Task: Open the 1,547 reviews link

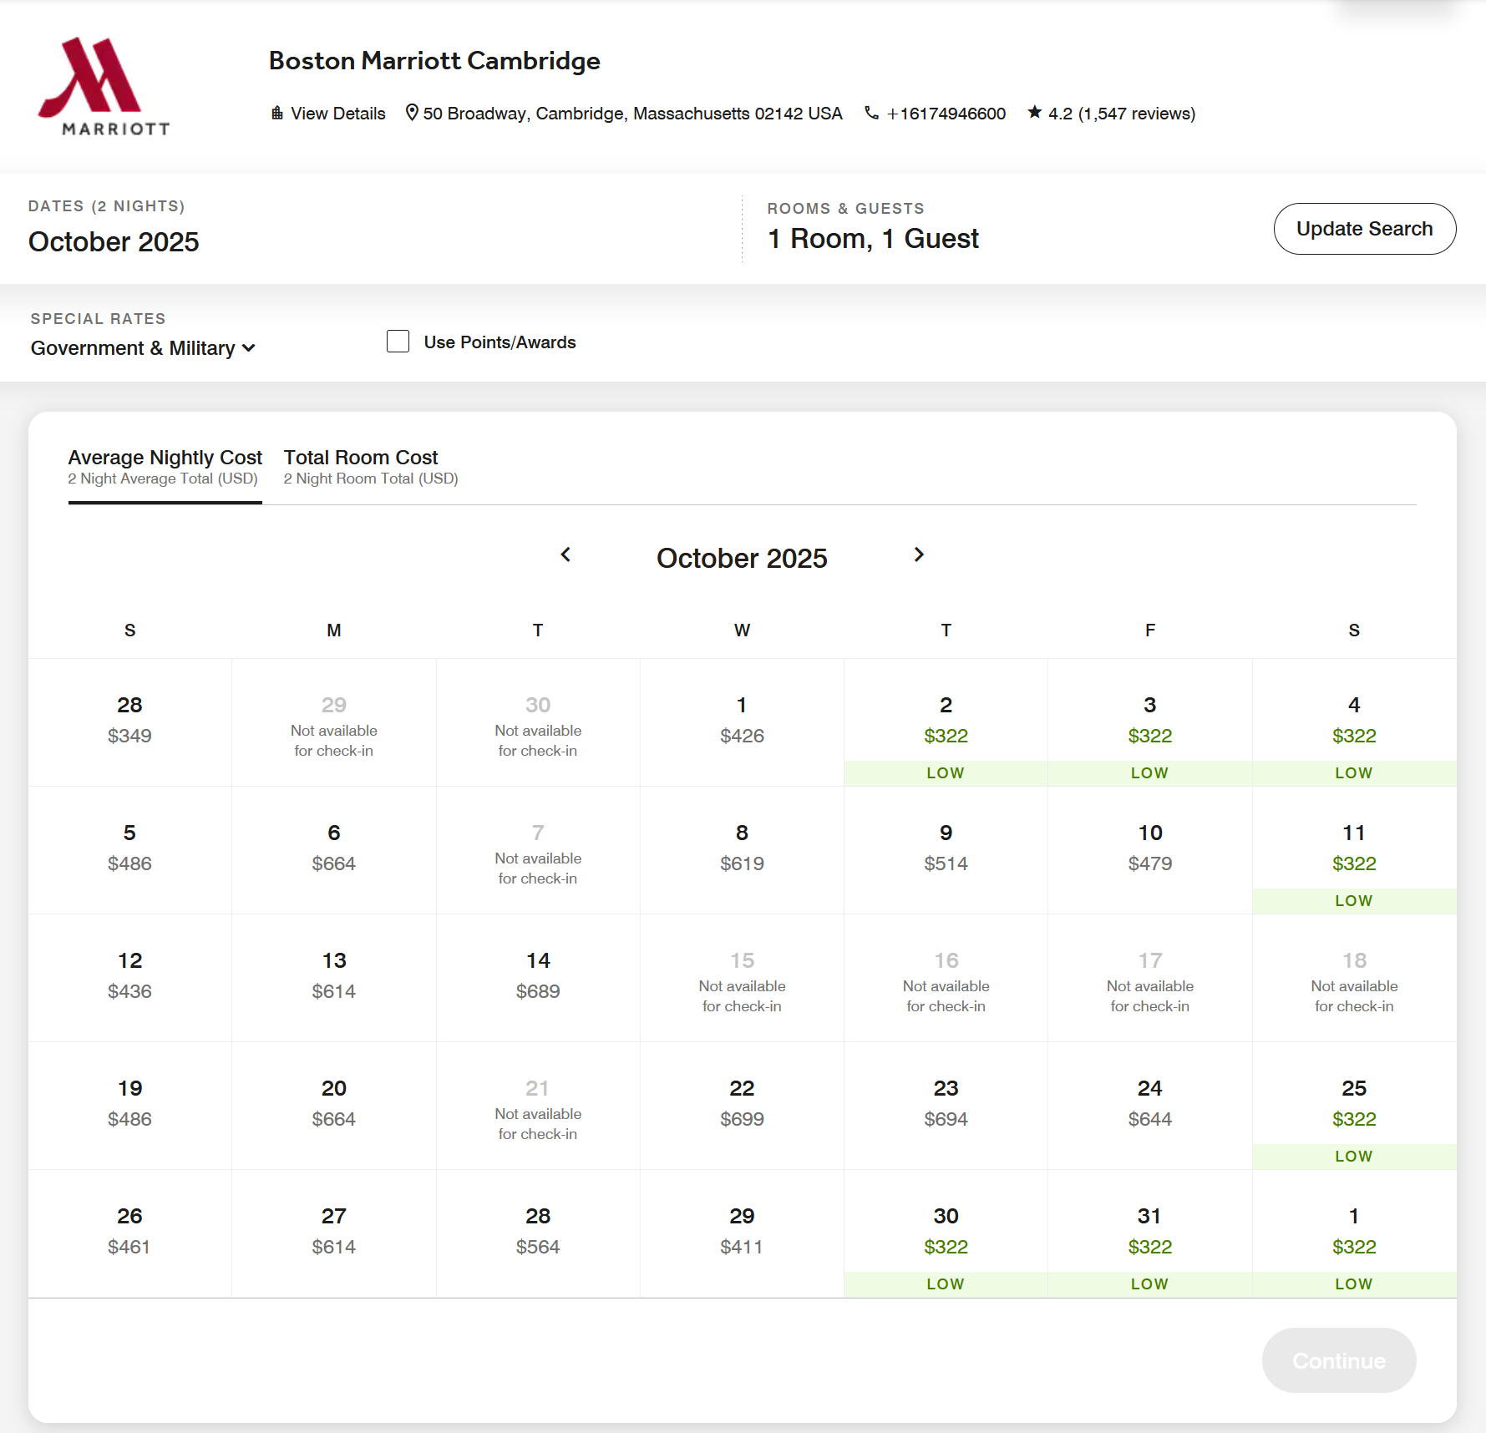Action: point(1137,113)
